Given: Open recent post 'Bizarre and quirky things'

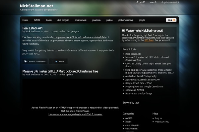Looking at the screenshot, I should (139, 94).
